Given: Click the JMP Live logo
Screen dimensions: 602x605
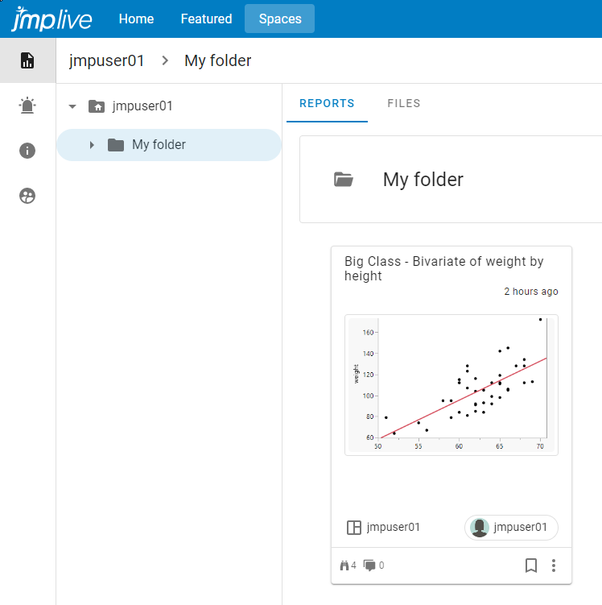Looking at the screenshot, I should (52, 19).
